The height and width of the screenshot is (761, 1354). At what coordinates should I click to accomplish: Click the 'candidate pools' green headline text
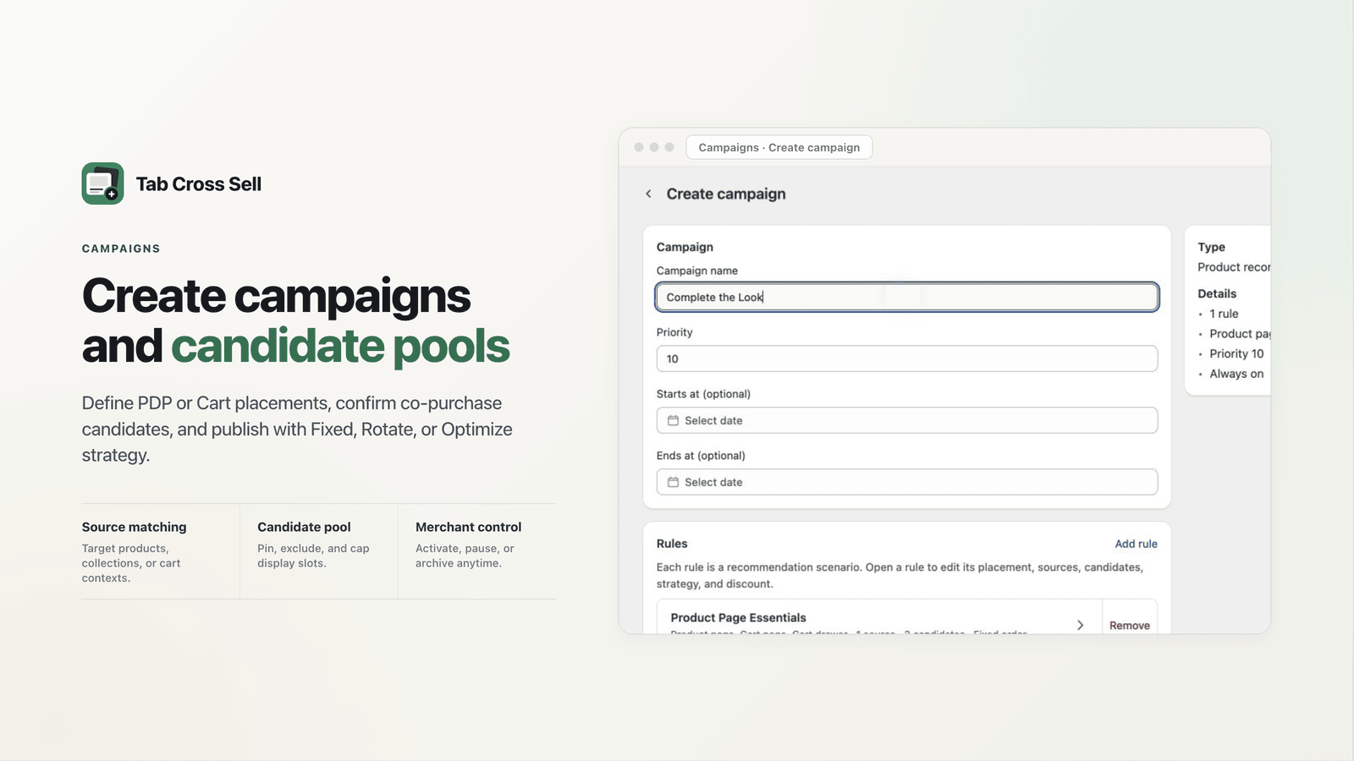tap(340, 347)
